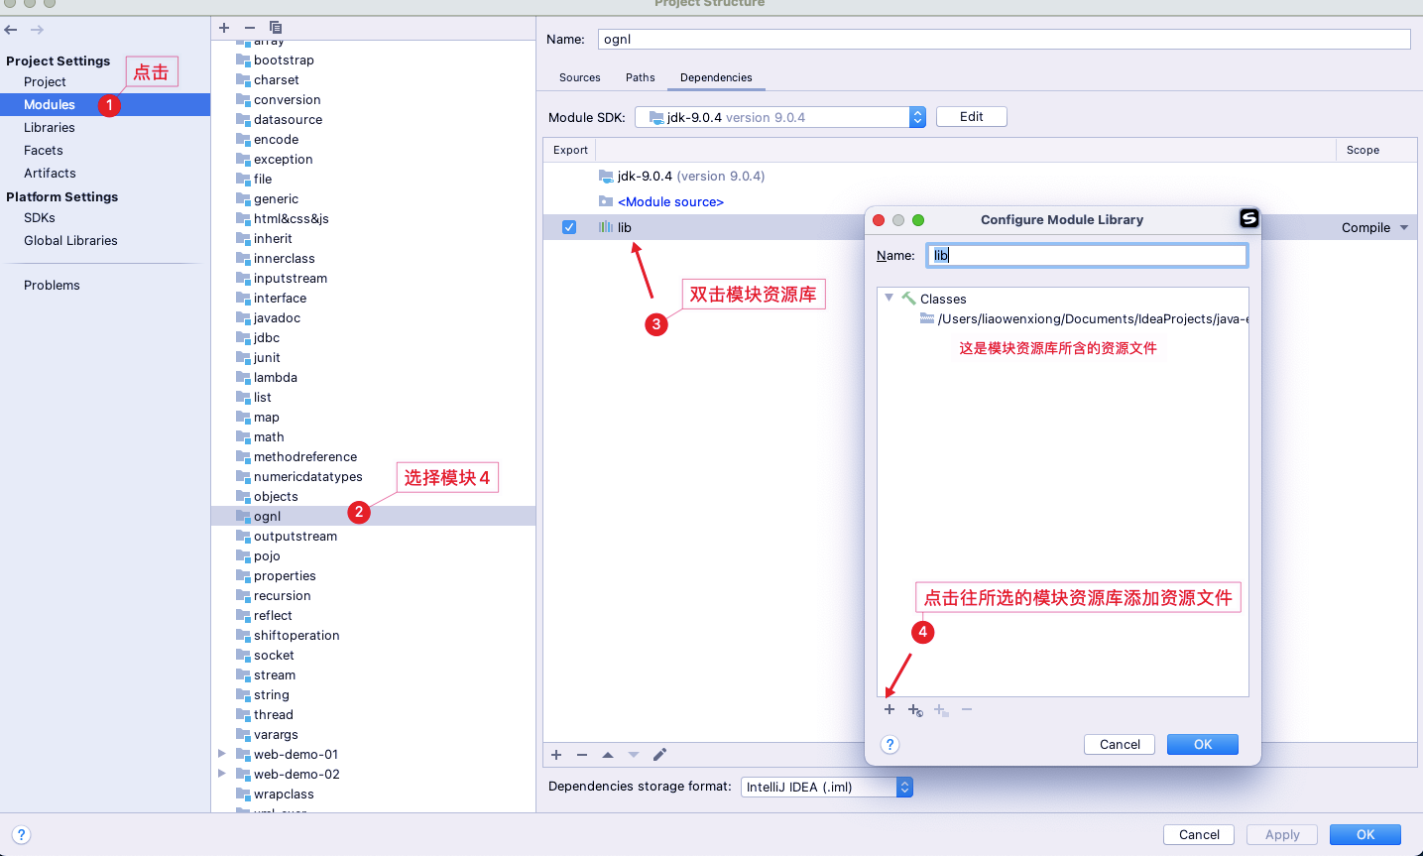
Task: Click the Export column header
Action: [570, 150]
